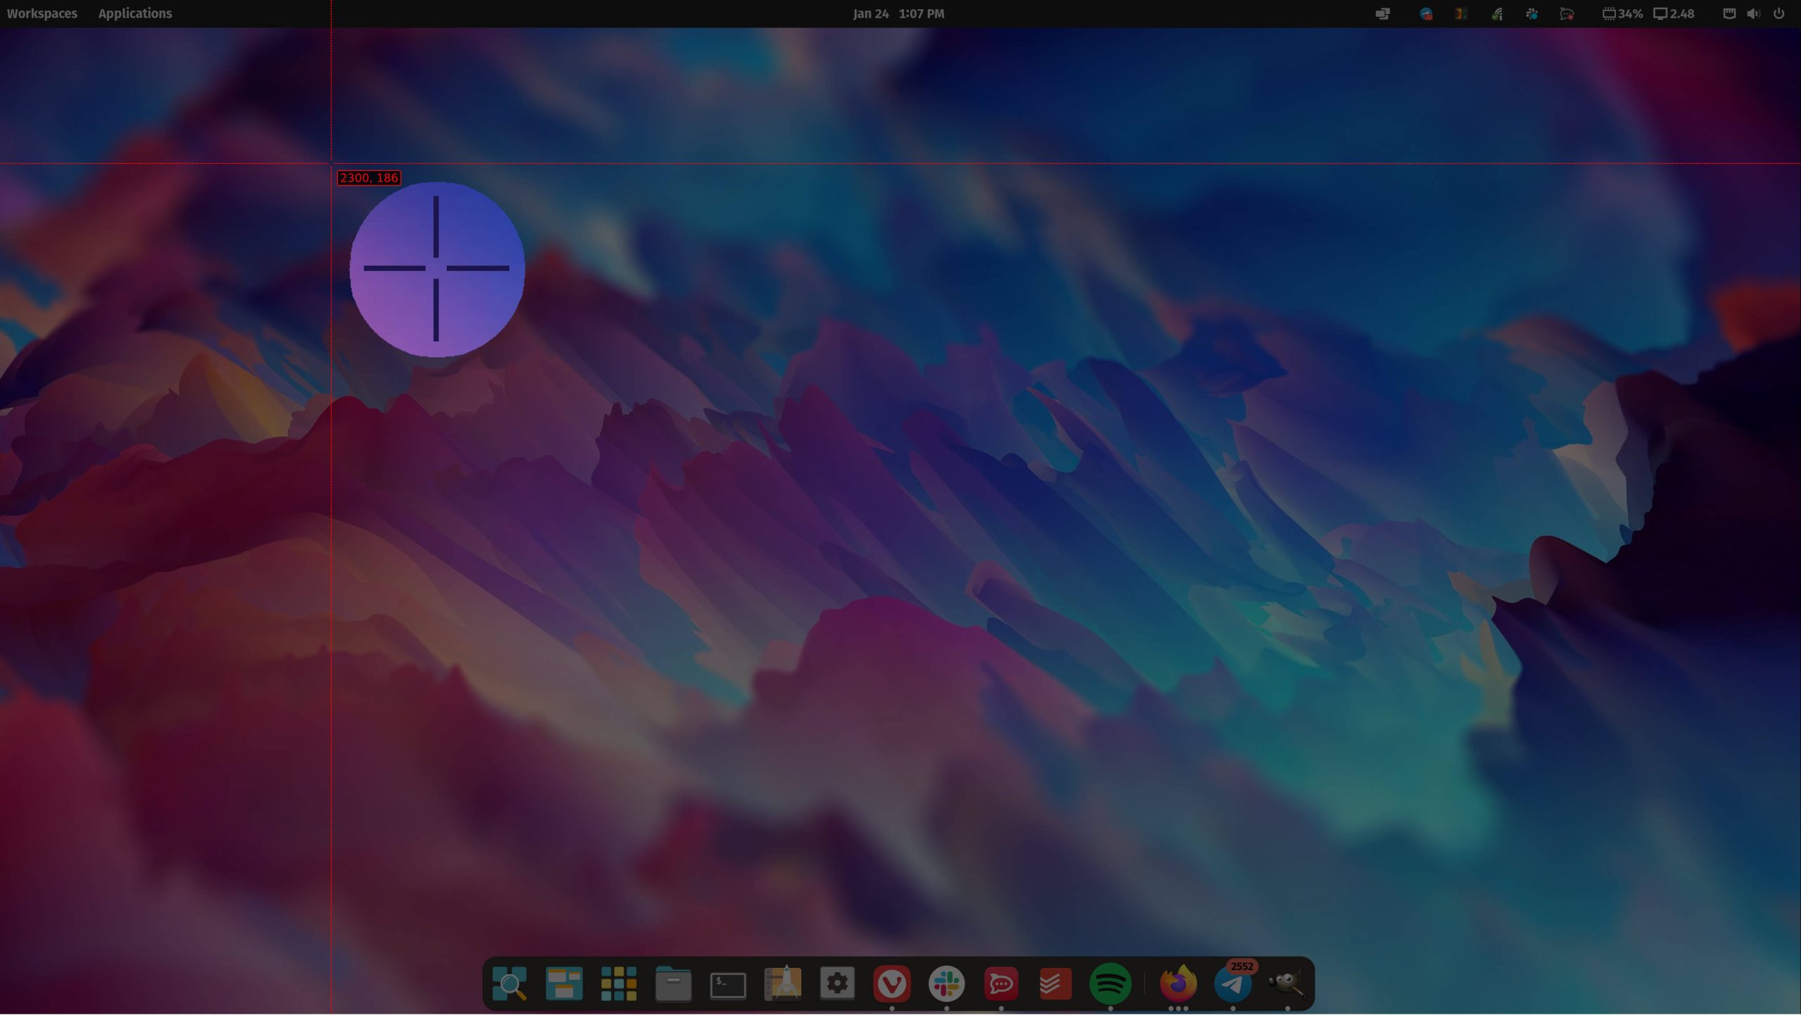Viewport: 1801px width, 1015px height.
Task: Open Rocket.Chat in the dock
Action: tap(1000, 983)
